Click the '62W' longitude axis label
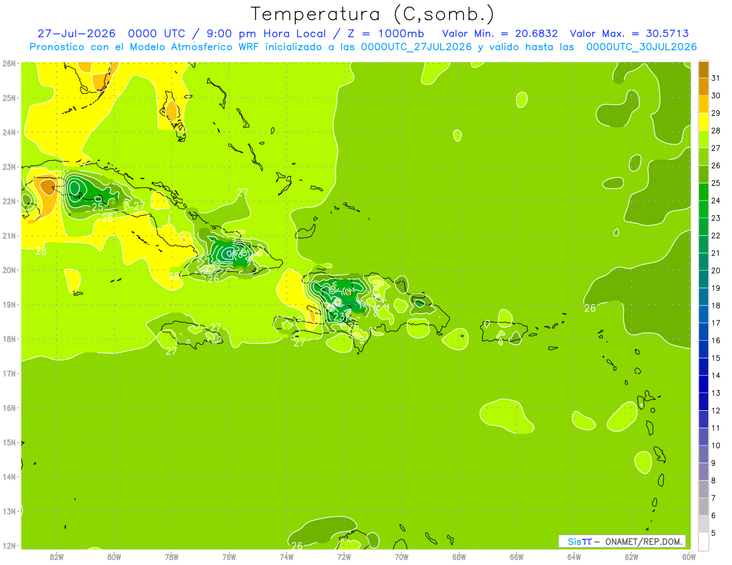Viewport: 732px width, 565px height. 631,556
